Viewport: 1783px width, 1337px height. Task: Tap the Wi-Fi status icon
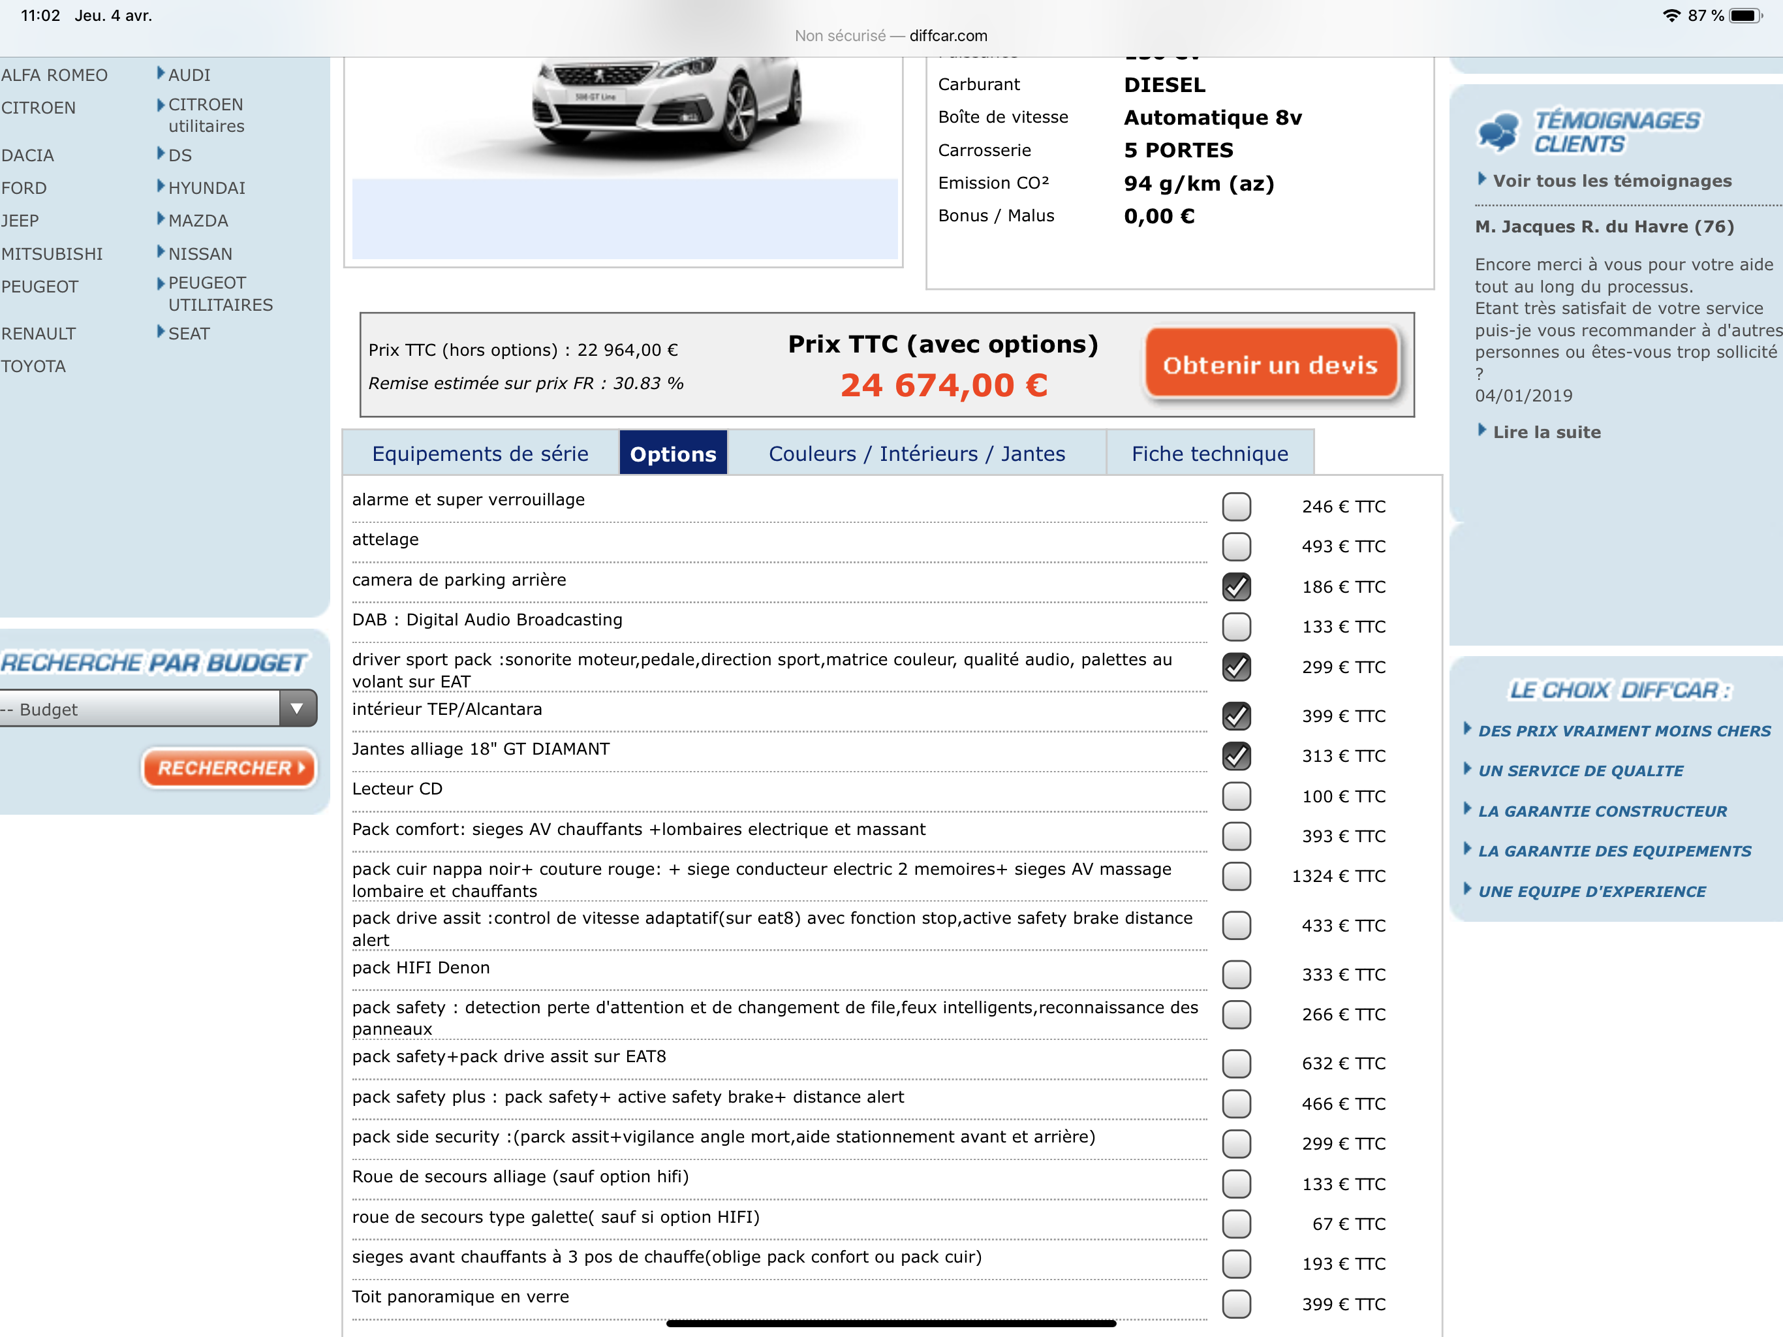tap(1672, 15)
